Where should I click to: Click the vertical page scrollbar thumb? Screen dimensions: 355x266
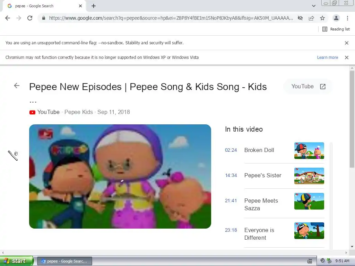click(x=352, y=119)
